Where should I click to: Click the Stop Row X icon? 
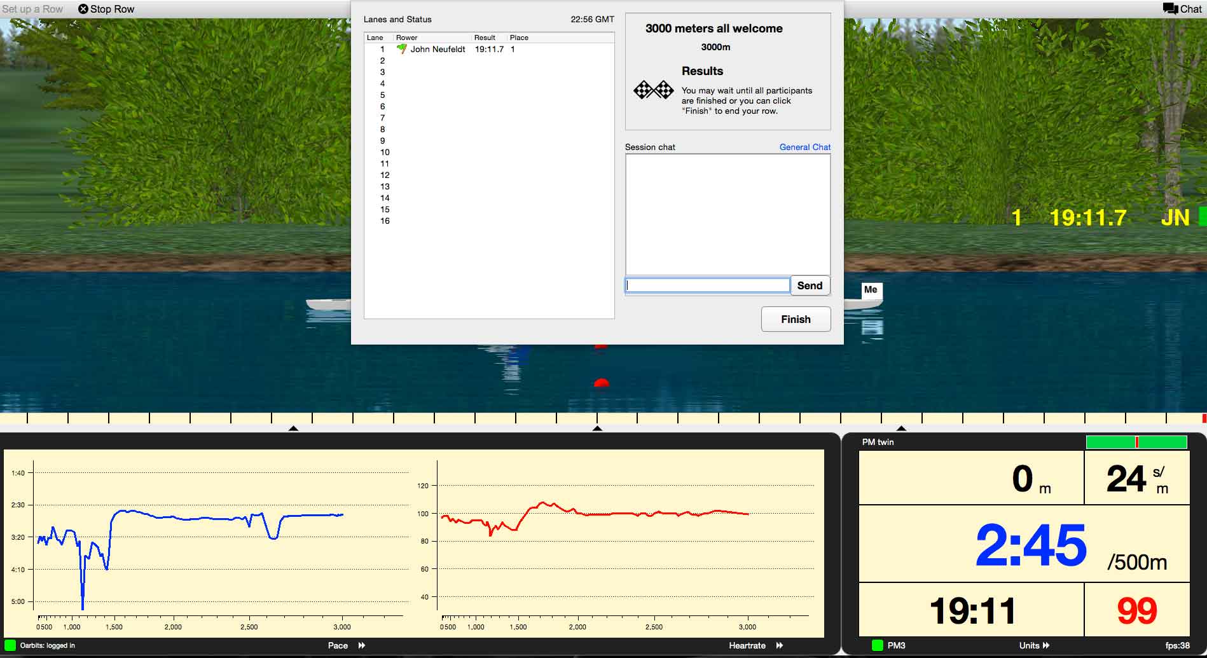tap(83, 9)
